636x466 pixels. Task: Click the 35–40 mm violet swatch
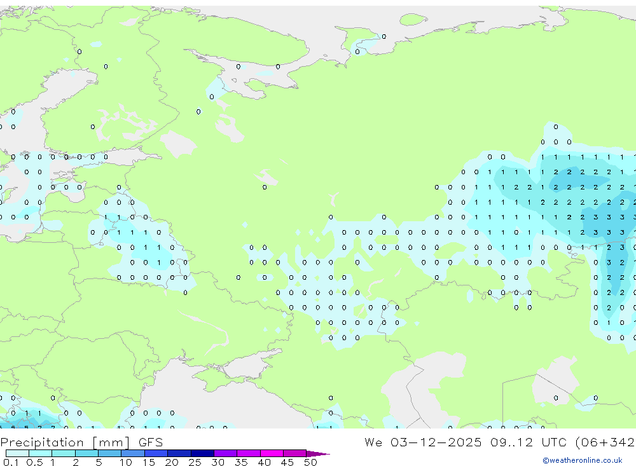pyautogui.click(x=249, y=453)
